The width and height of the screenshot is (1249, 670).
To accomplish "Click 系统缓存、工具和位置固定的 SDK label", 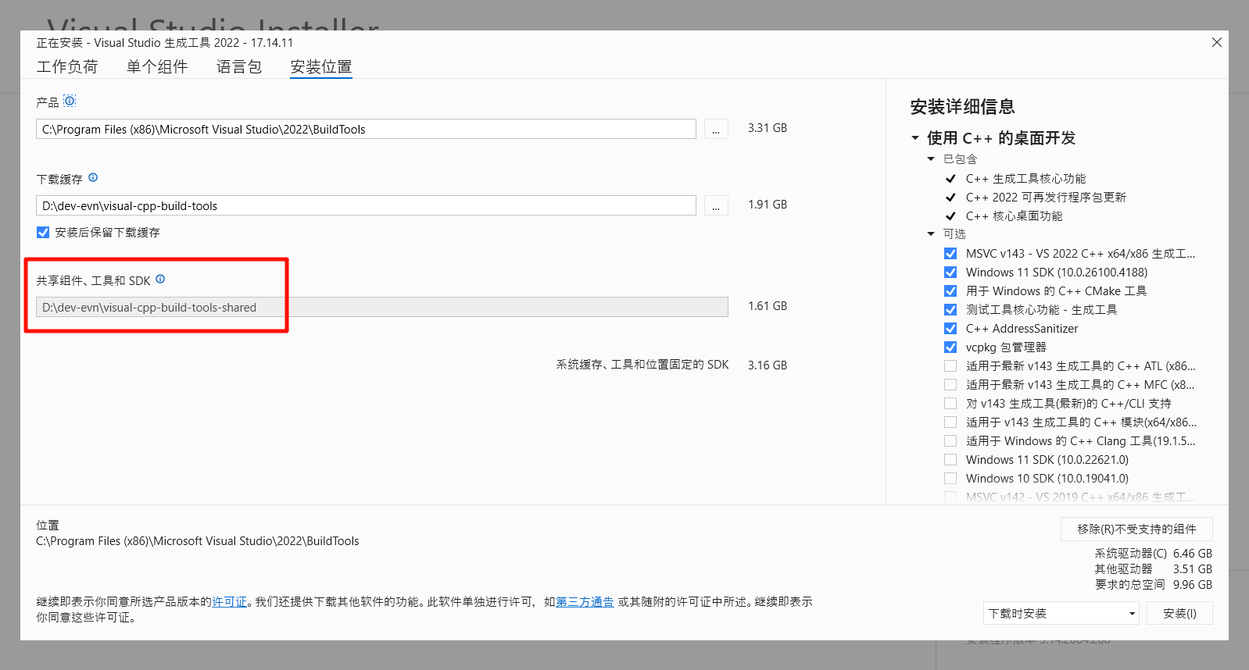I will [x=642, y=365].
